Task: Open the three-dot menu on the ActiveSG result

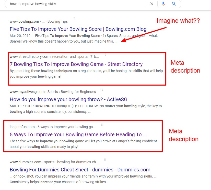Action: coord(102,89)
